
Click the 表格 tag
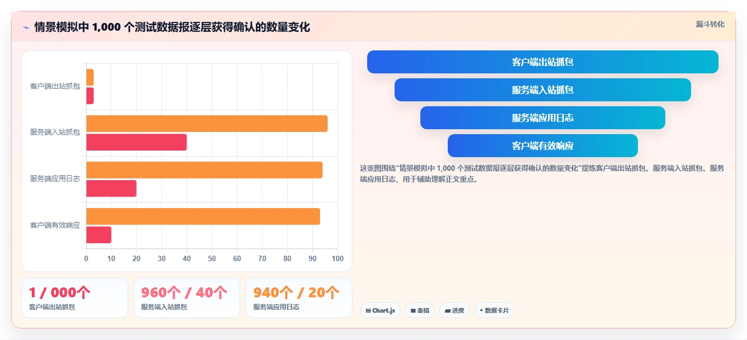(x=420, y=310)
